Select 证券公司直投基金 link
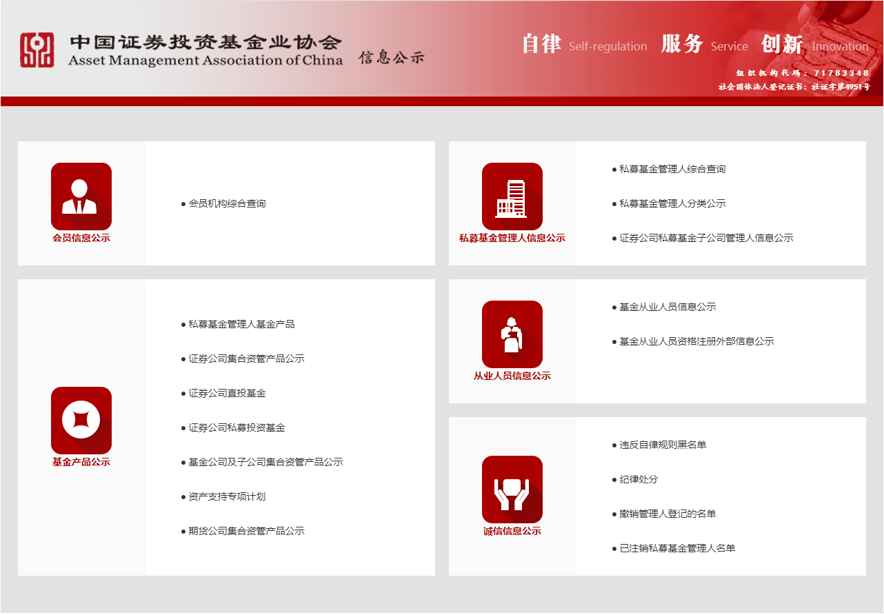The image size is (884, 615). tap(227, 393)
